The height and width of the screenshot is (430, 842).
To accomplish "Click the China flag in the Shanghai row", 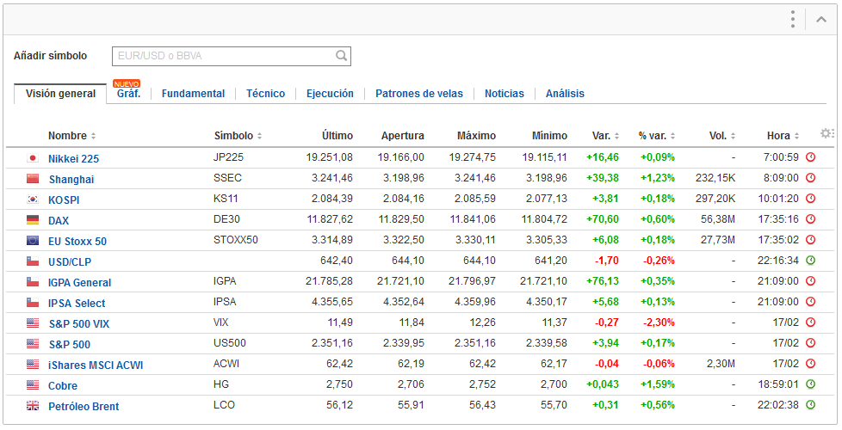I will [x=33, y=178].
